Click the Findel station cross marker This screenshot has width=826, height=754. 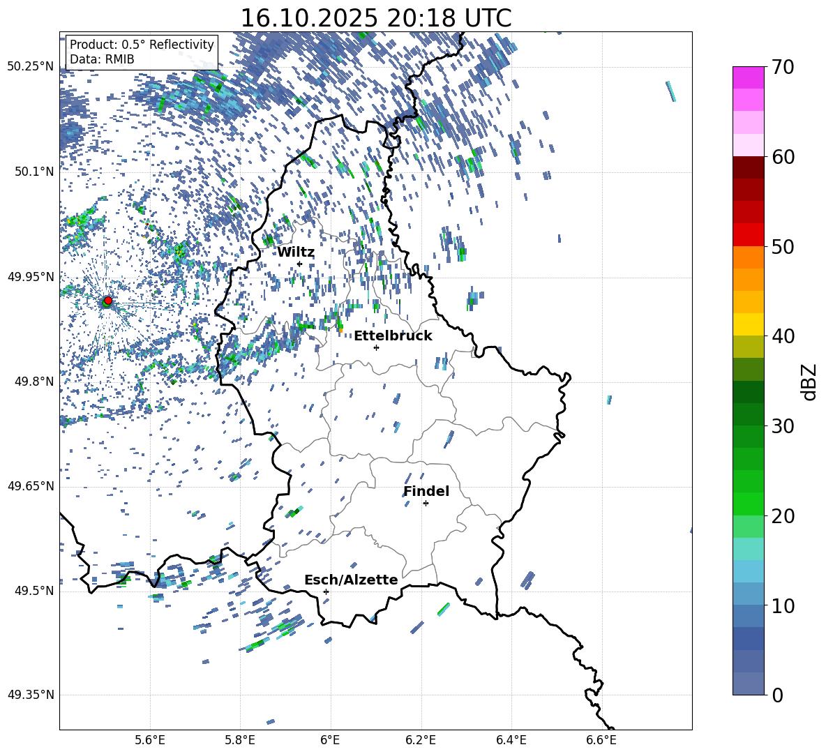pyautogui.click(x=426, y=504)
